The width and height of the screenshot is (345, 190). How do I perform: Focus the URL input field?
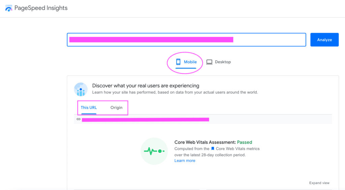(x=186, y=40)
